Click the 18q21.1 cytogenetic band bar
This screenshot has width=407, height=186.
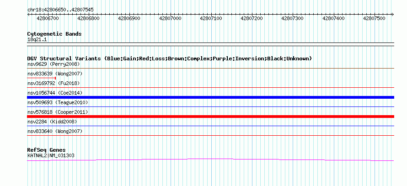(x=210, y=44)
